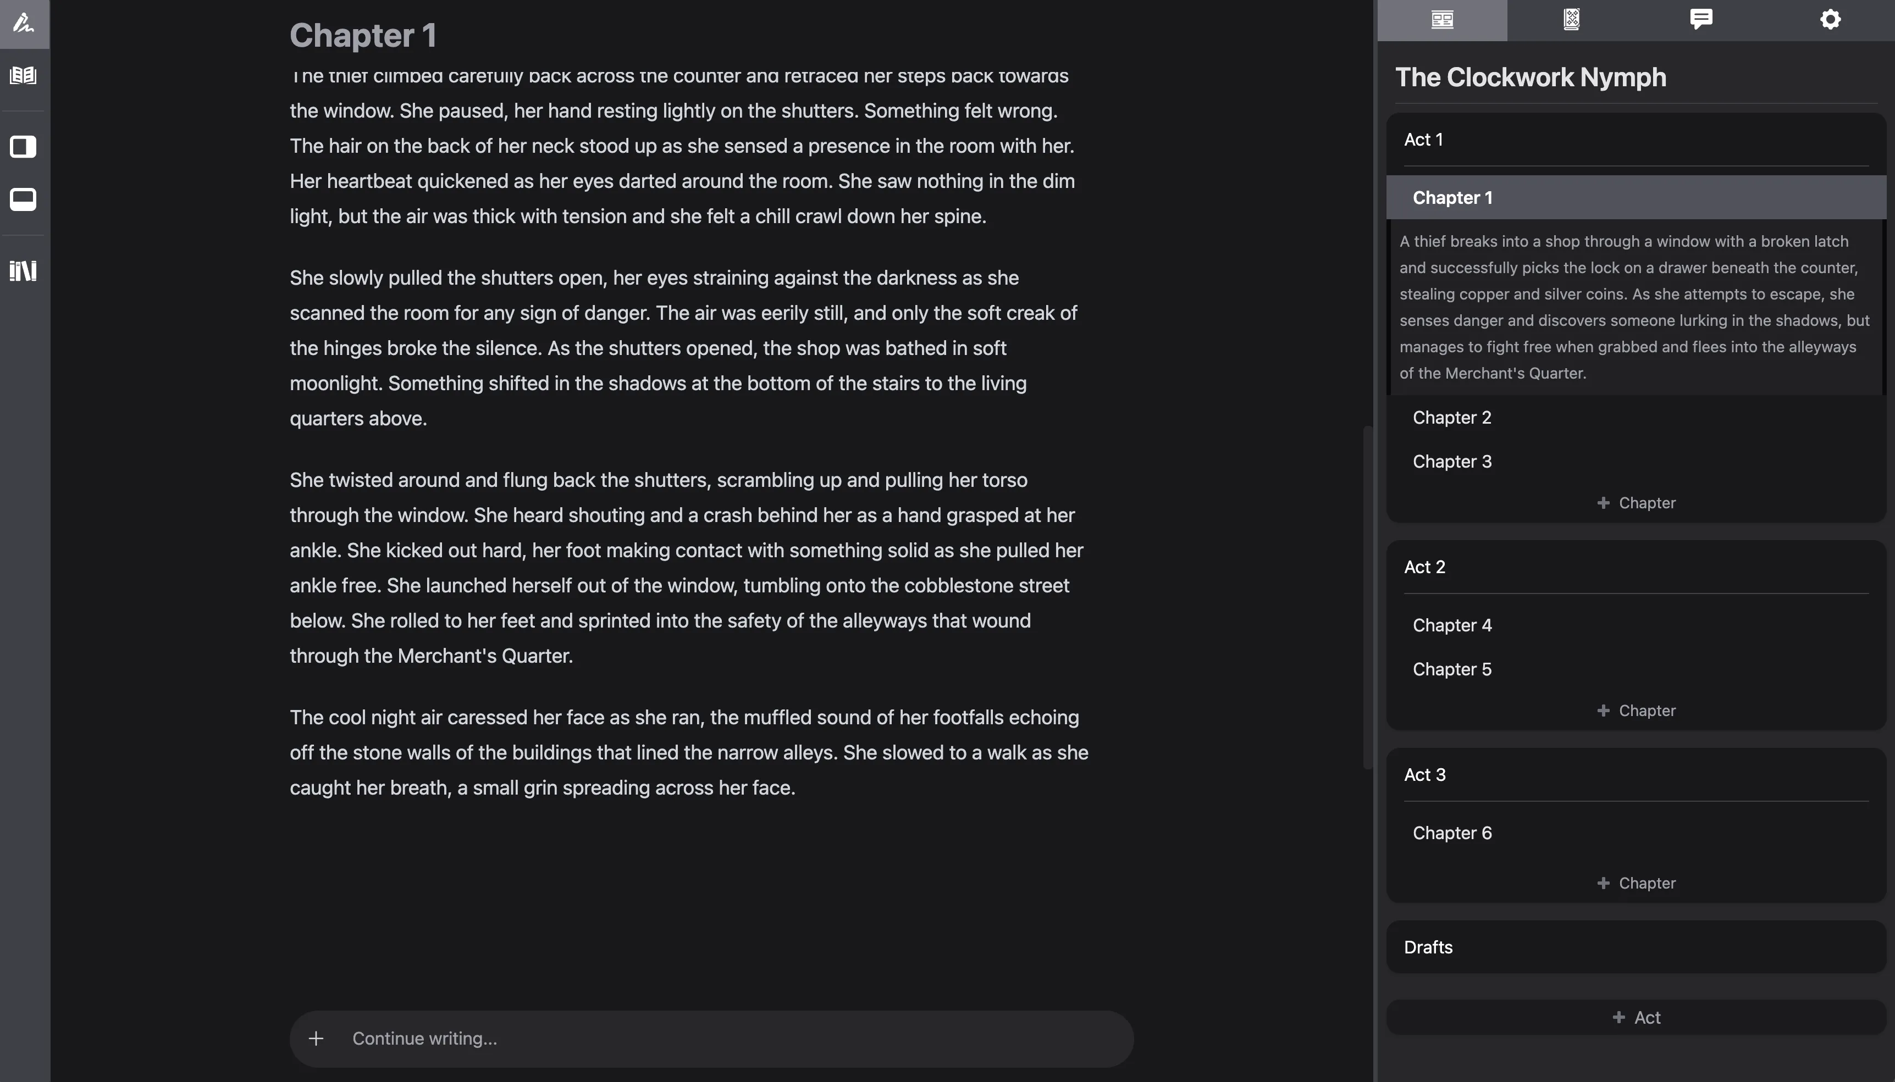Open the library books icon
This screenshot has width=1895, height=1082.
(23, 270)
